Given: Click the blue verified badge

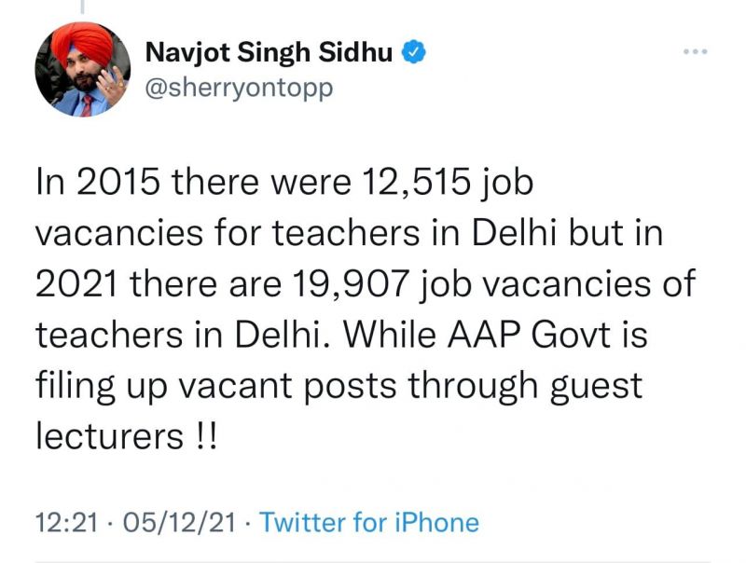Looking at the screenshot, I should [415, 52].
